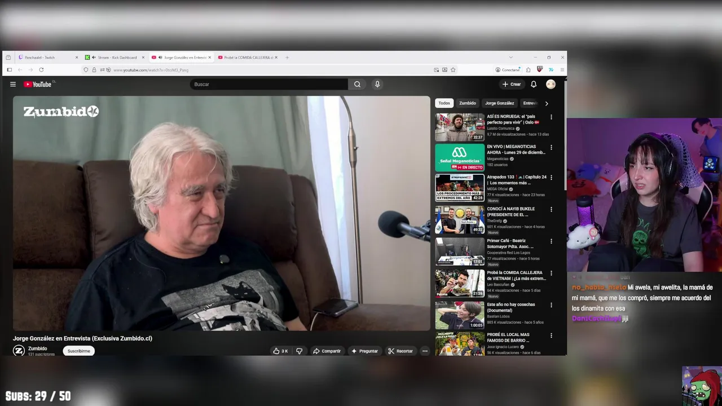The width and height of the screenshot is (722, 406).
Task: Select the Zumbido filter chip
Action: [x=468, y=103]
